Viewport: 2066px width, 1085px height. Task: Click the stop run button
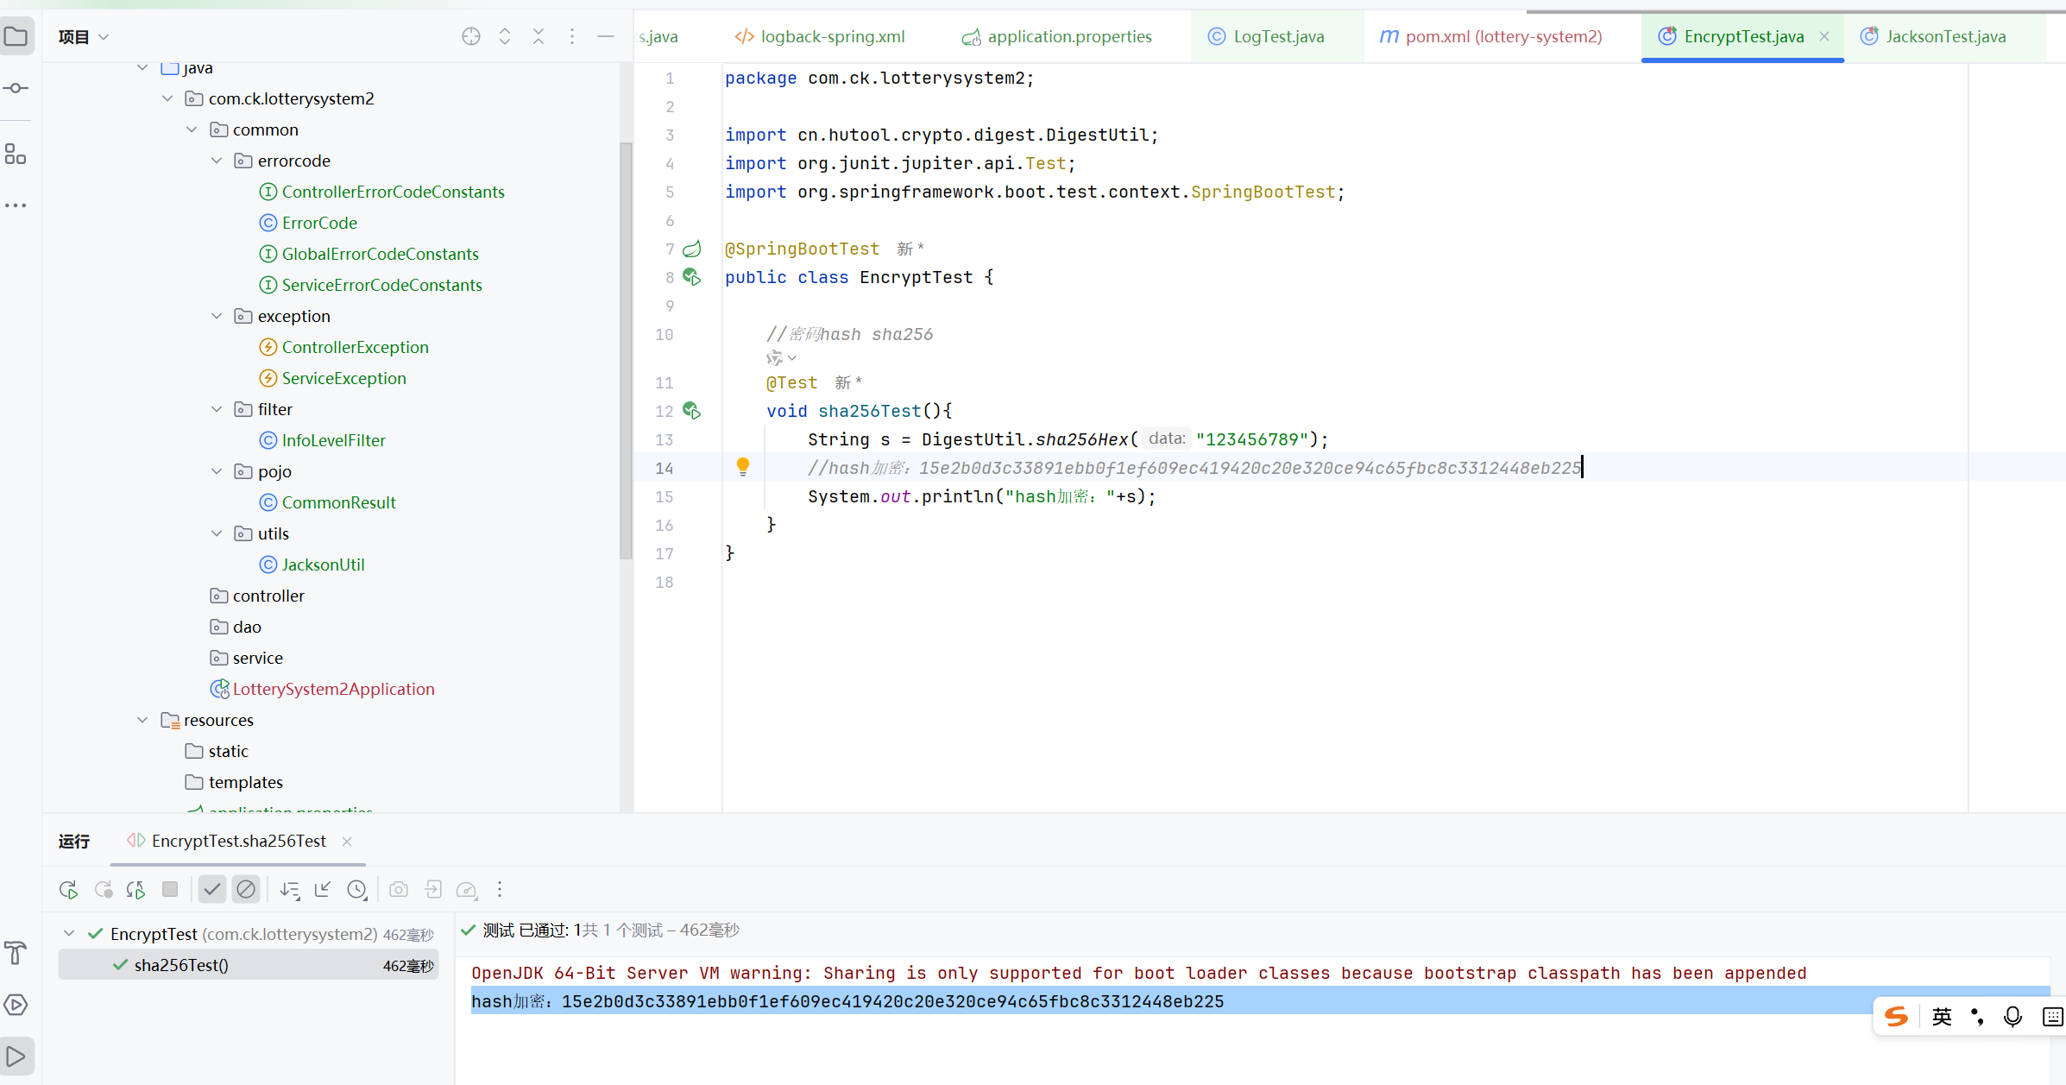tap(170, 889)
